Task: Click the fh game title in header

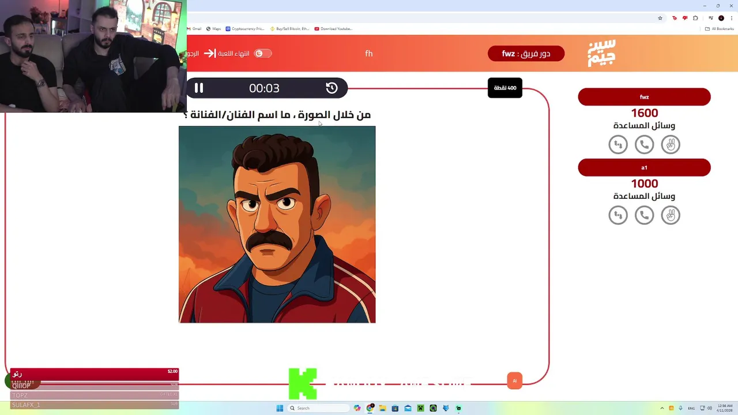Action: tap(369, 54)
